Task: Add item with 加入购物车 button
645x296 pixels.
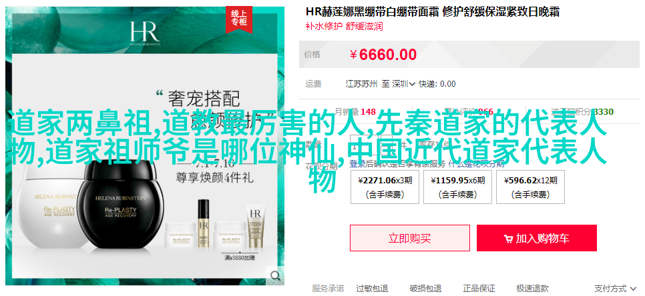Action: pyautogui.click(x=536, y=238)
